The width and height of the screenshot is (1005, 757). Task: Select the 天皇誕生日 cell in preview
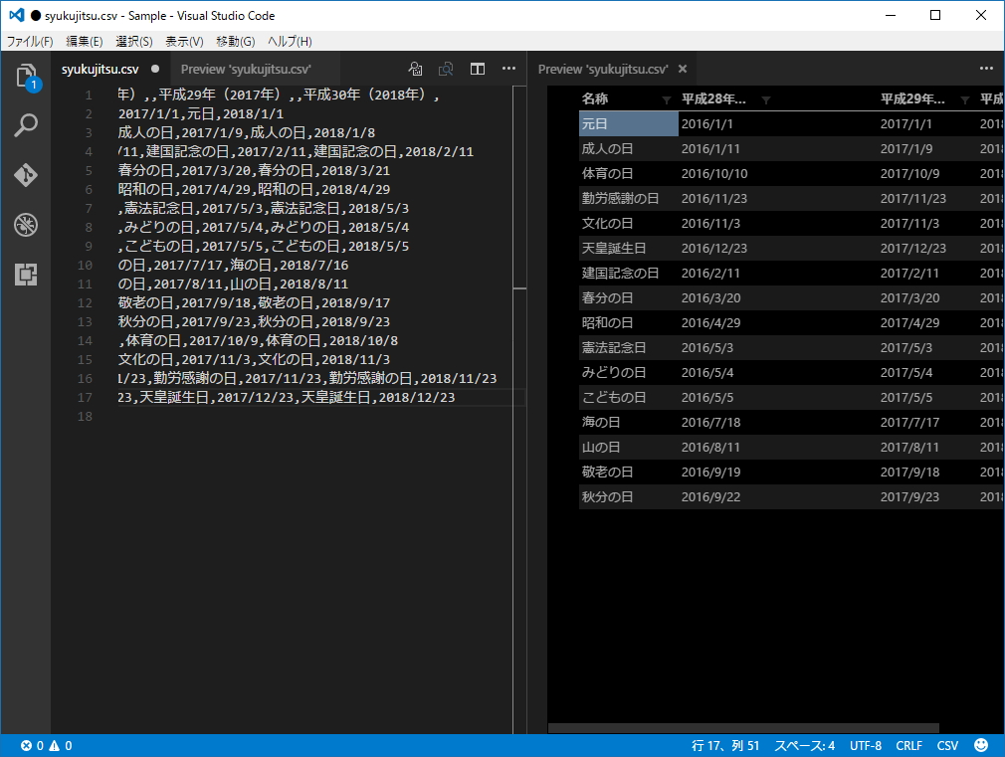628,248
